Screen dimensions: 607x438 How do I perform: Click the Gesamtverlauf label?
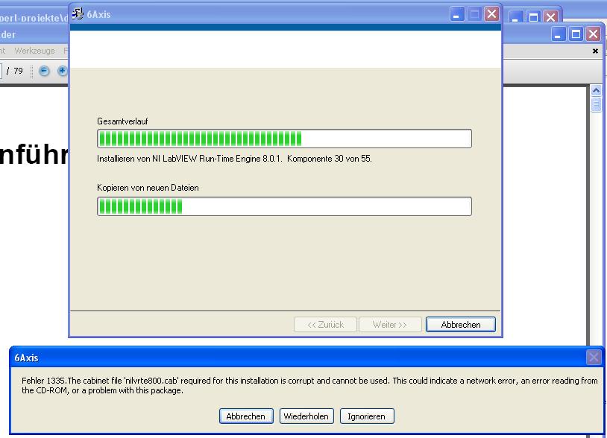(122, 121)
